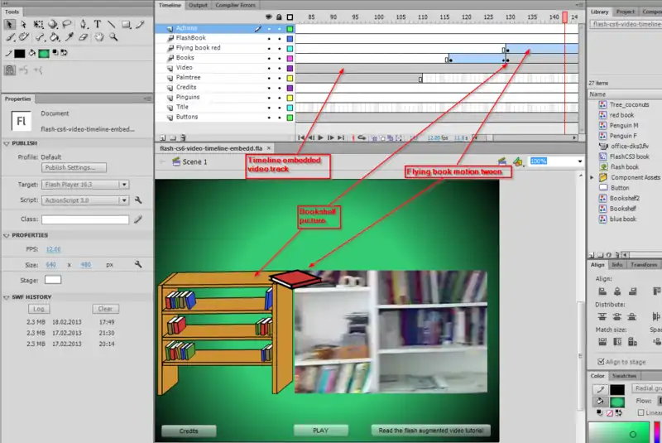Click the green fill color swatch in Tools
662x443 pixels.
[x=44, y=53]
